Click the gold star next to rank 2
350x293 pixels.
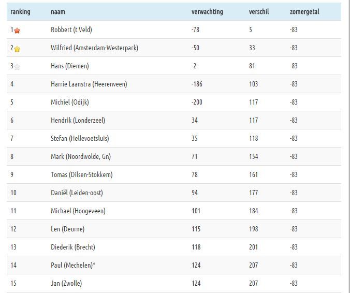(17, 49)
